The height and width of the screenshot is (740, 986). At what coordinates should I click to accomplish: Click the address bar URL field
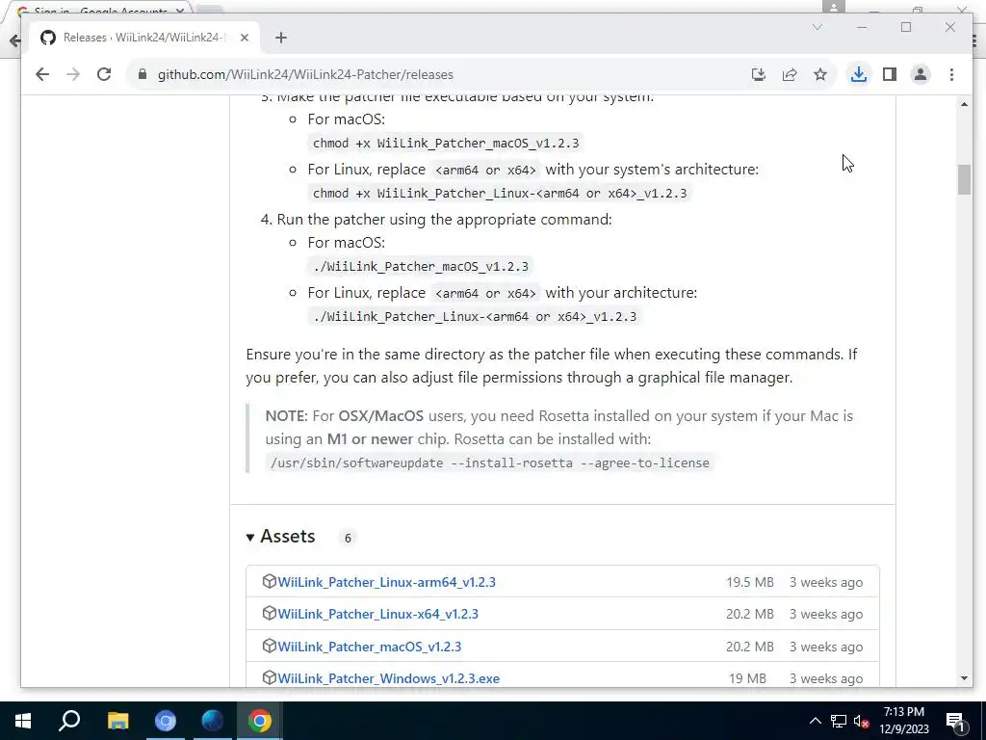tap(440, 74)
